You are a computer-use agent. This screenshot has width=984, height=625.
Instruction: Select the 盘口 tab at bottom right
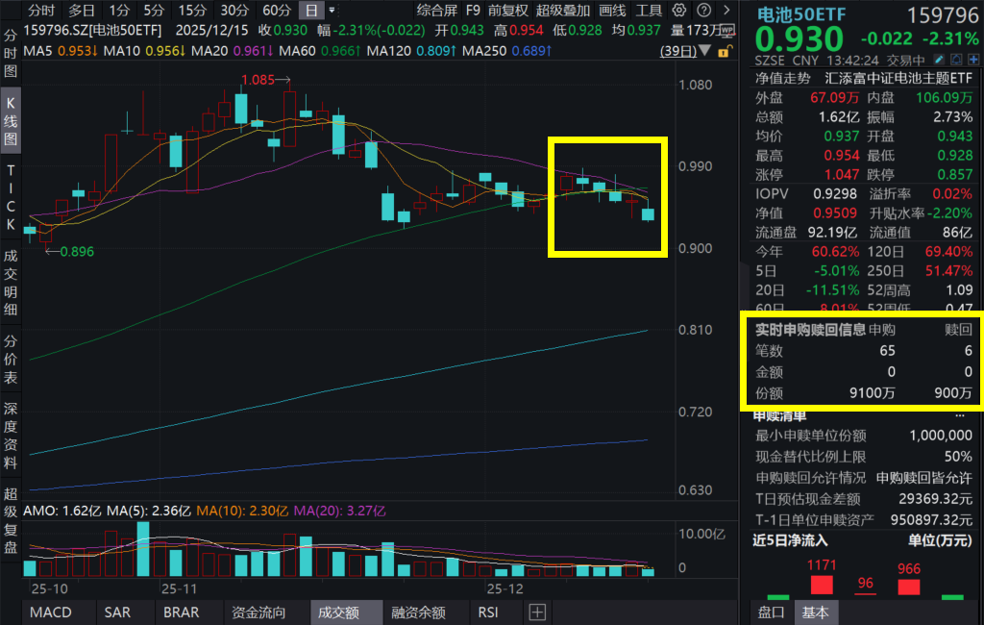[x=771, y=612]
